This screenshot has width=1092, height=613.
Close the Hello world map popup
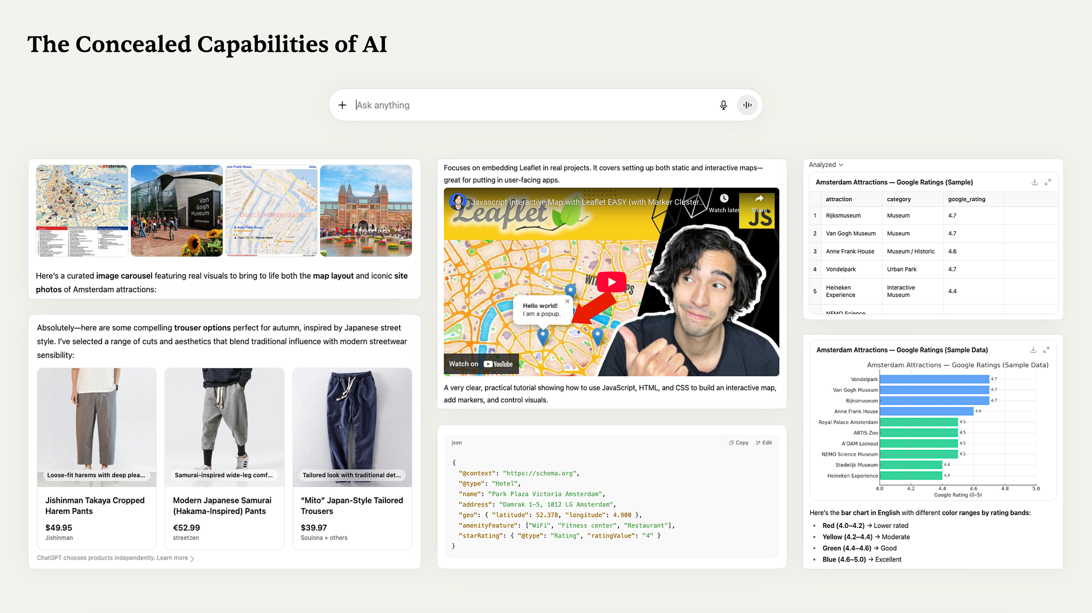click(567, 301)
